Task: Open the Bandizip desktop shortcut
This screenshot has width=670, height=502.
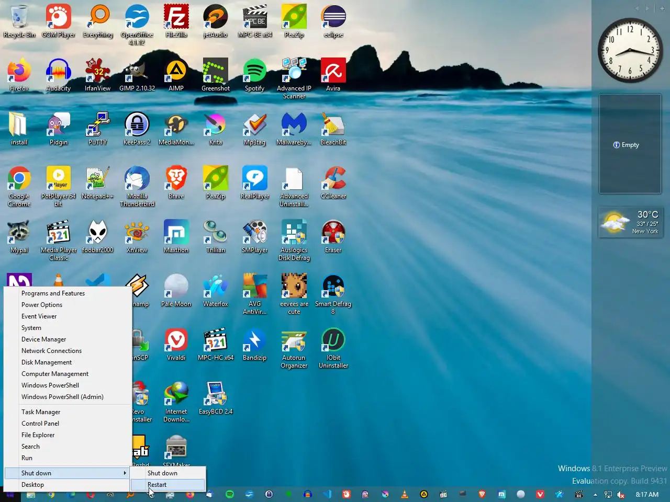Action: click(x=255, y=344)
